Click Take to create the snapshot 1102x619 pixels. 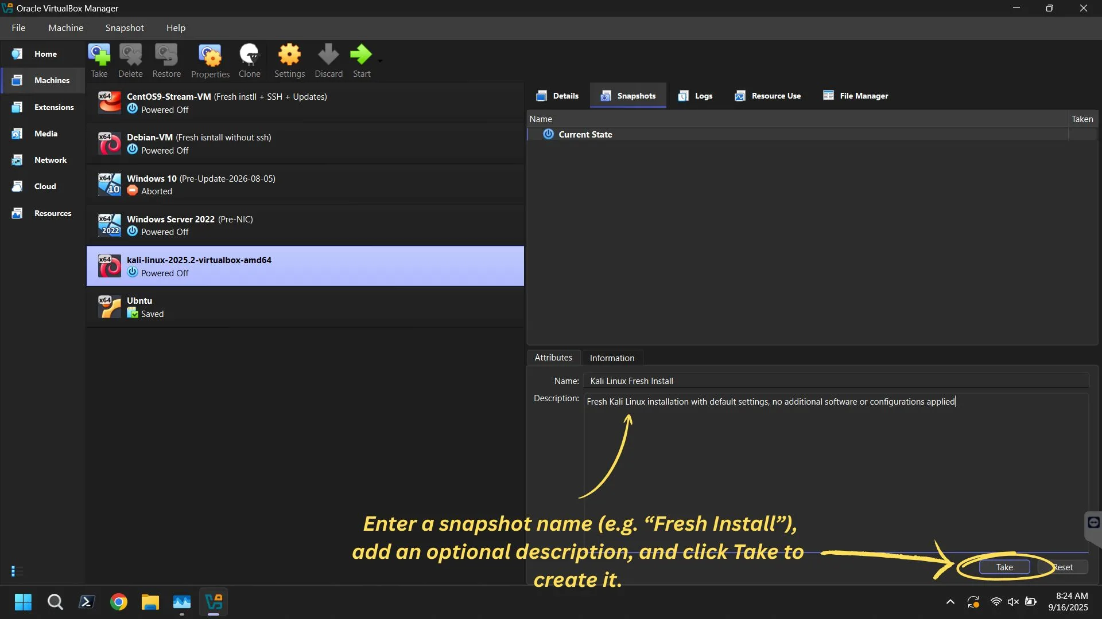click(1003, 567)
